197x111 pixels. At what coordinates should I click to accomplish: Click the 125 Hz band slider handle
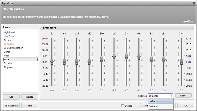point(77,62)
